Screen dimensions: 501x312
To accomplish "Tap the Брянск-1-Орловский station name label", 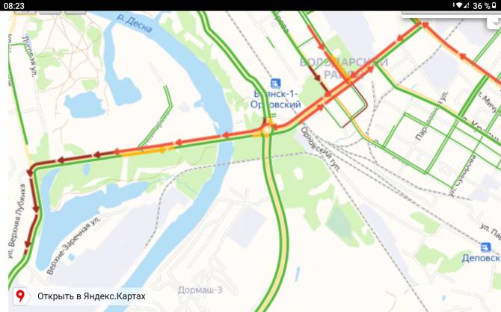I will point(275,99).
